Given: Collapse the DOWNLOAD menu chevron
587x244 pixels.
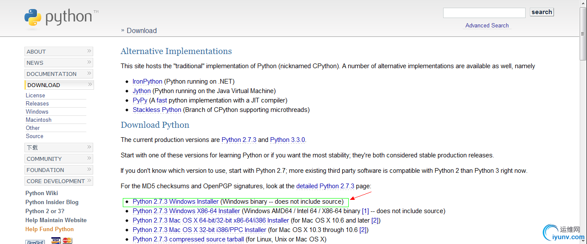Looking at the screenshot, I should 89,84.
